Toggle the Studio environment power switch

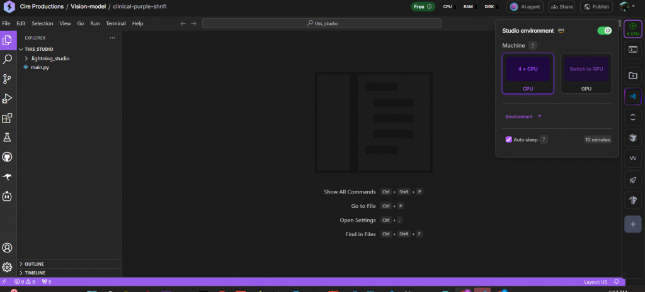(x=604, y=30)
